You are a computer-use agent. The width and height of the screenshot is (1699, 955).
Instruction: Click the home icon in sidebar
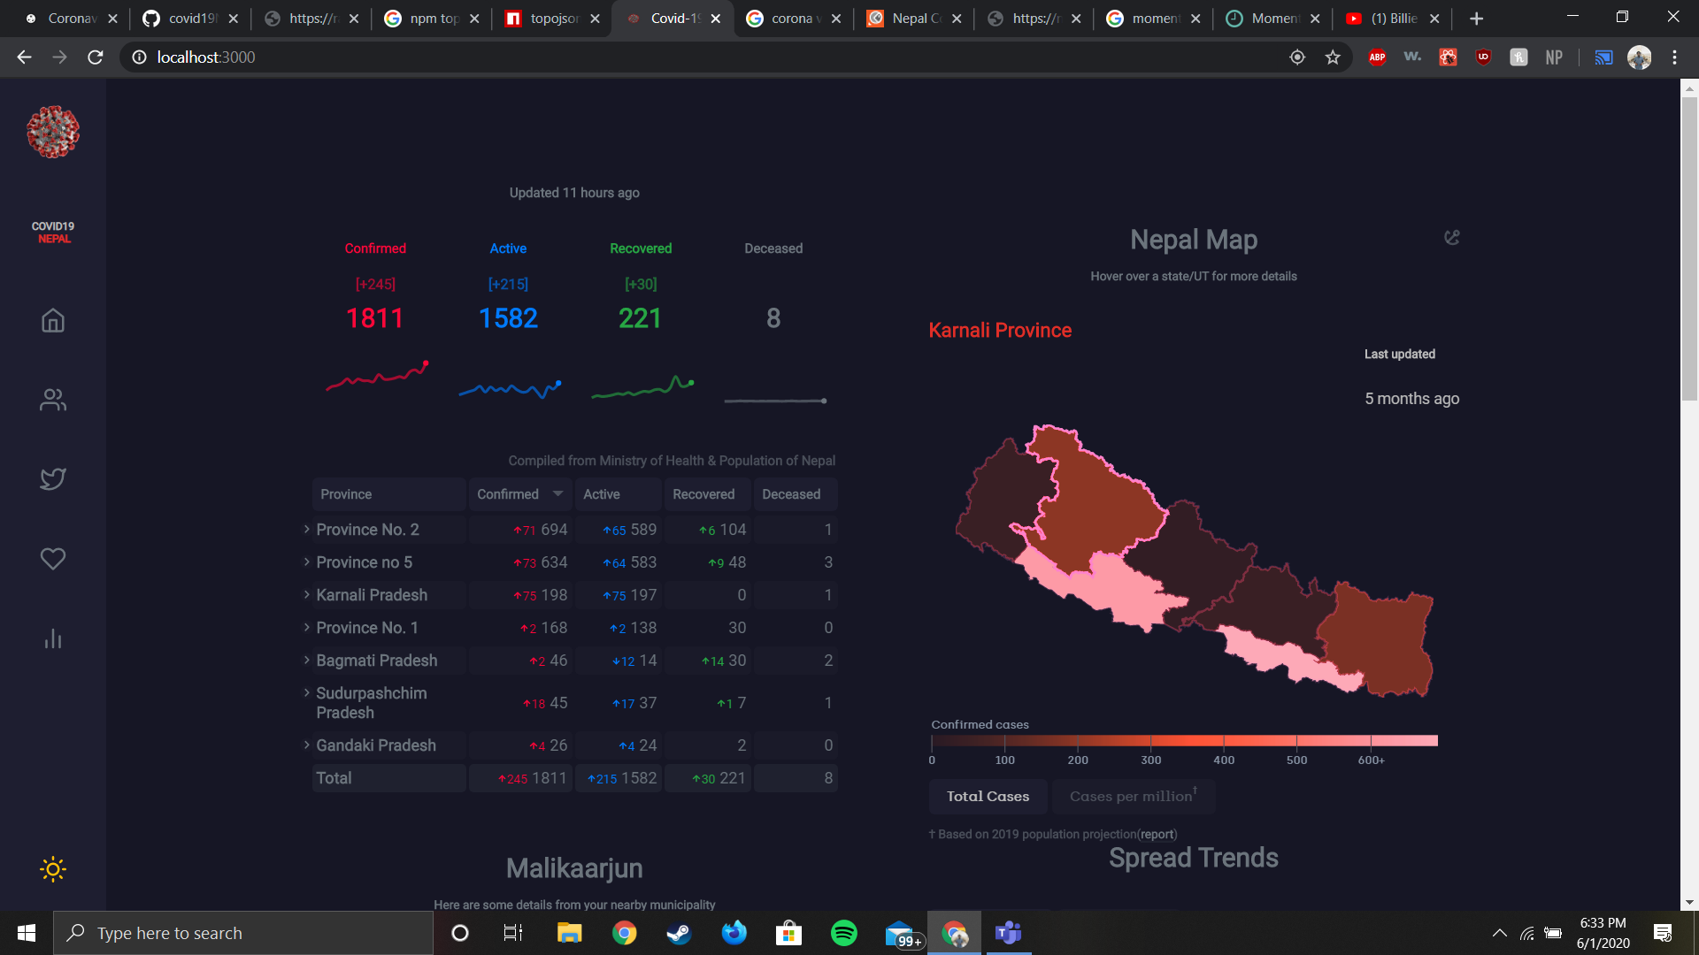[53, 320]
